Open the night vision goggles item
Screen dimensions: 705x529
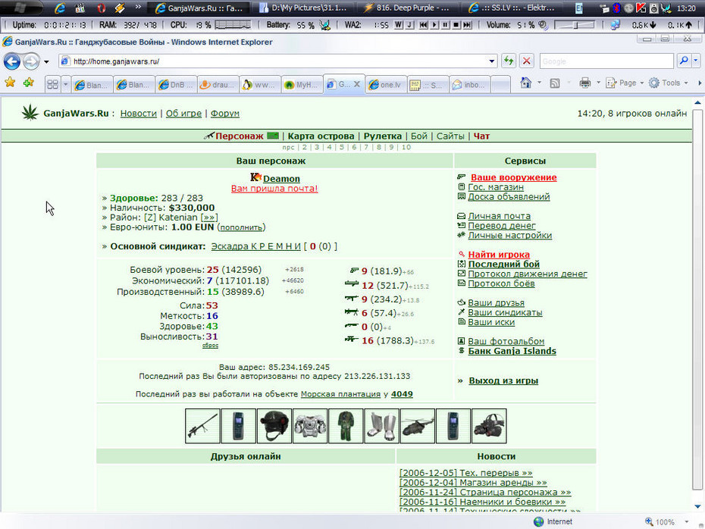[489, 426]
